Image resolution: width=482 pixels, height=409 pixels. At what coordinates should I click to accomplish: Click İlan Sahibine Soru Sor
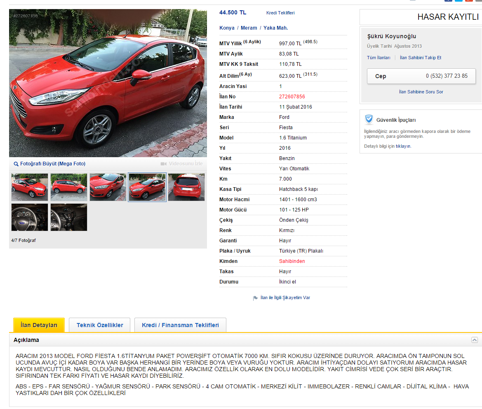[x=421, y=92]
